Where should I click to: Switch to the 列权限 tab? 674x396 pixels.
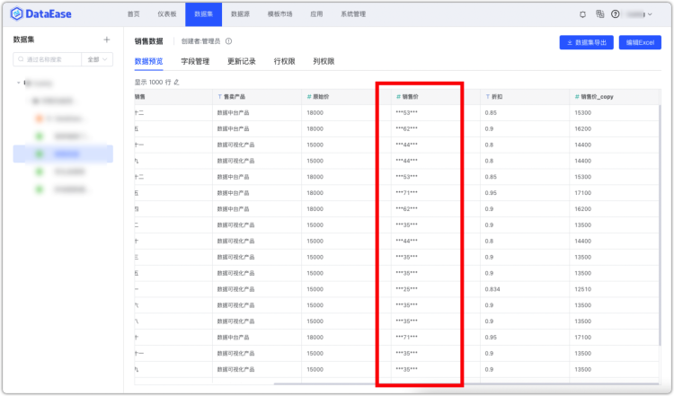coord(324,61)
